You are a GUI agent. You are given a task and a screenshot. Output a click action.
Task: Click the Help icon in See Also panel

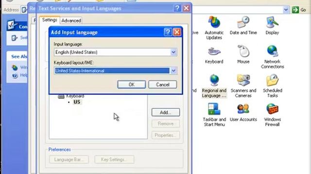[x=15, y=75]
